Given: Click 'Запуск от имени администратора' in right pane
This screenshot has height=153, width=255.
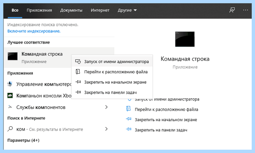Looking at the screenshot, I should [167, 99].
